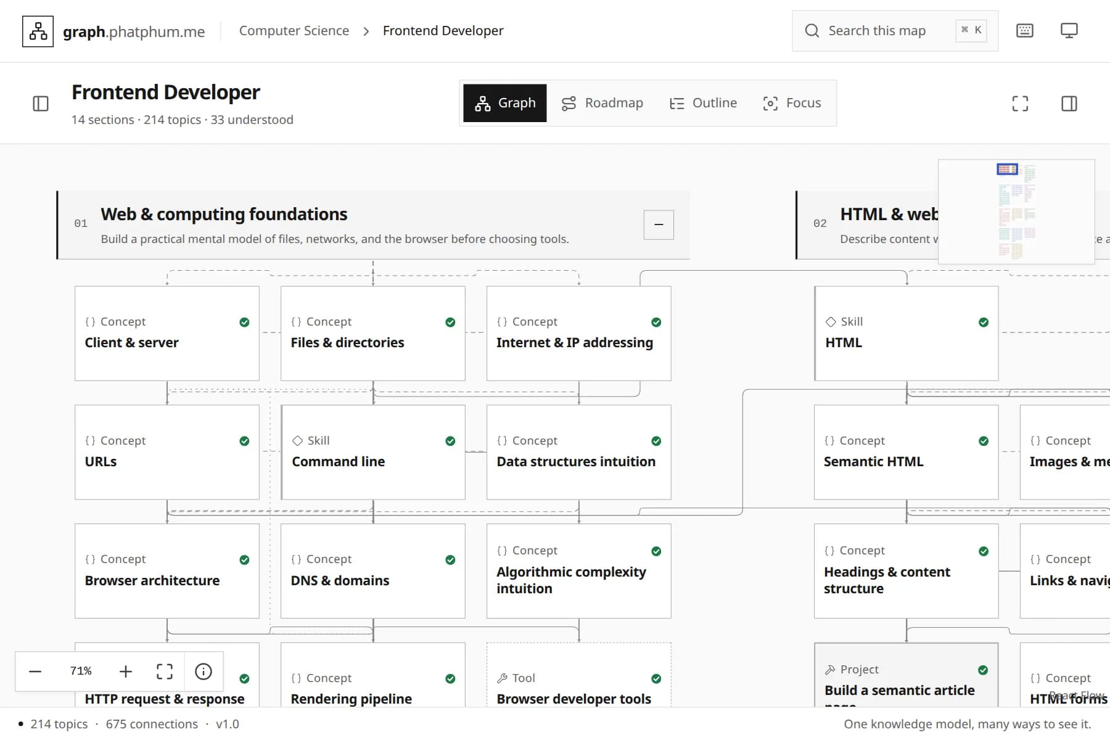Click the Frontend Developer breadcrumb

[x=443, y=31]
